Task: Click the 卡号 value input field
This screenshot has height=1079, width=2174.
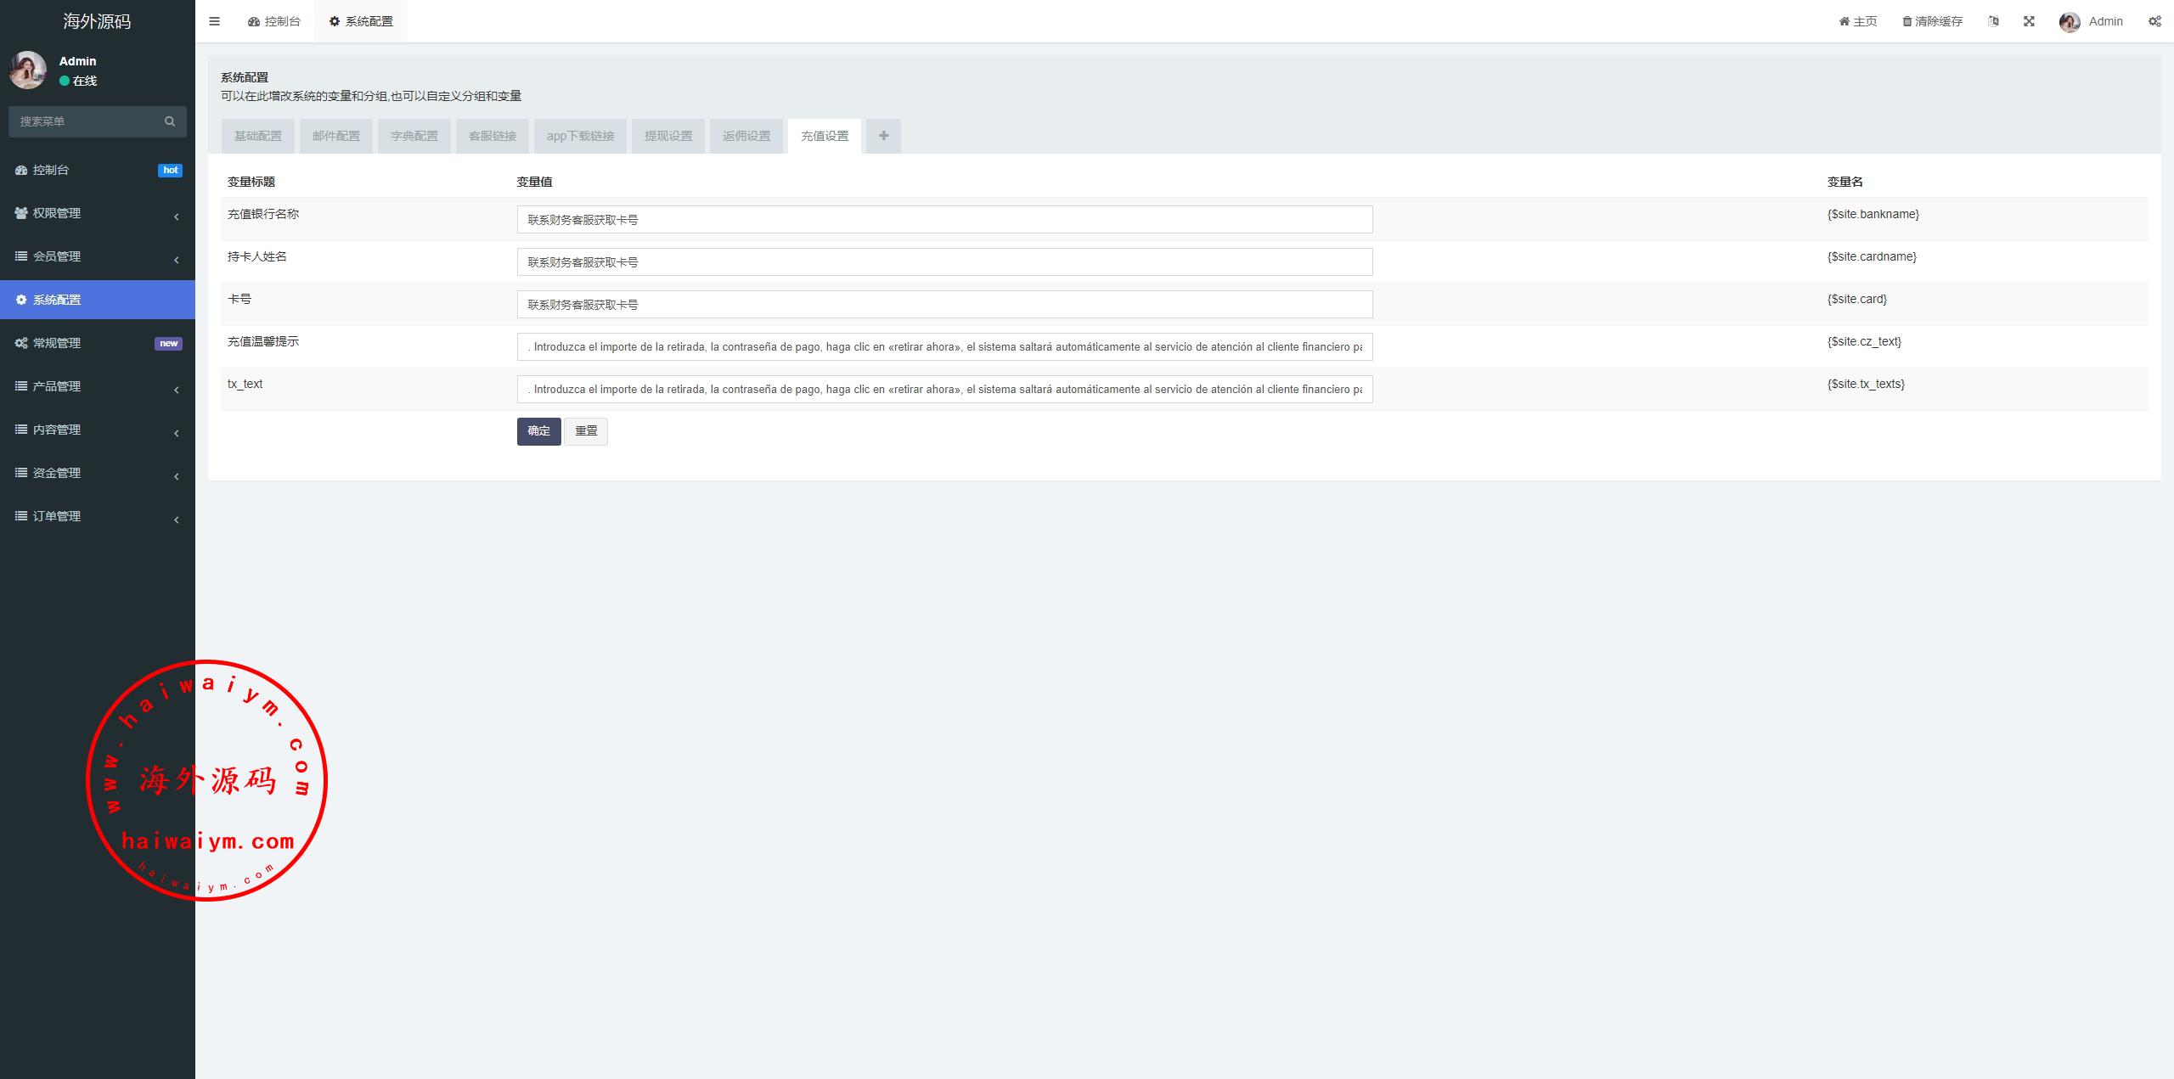Action: coord(944,305)
